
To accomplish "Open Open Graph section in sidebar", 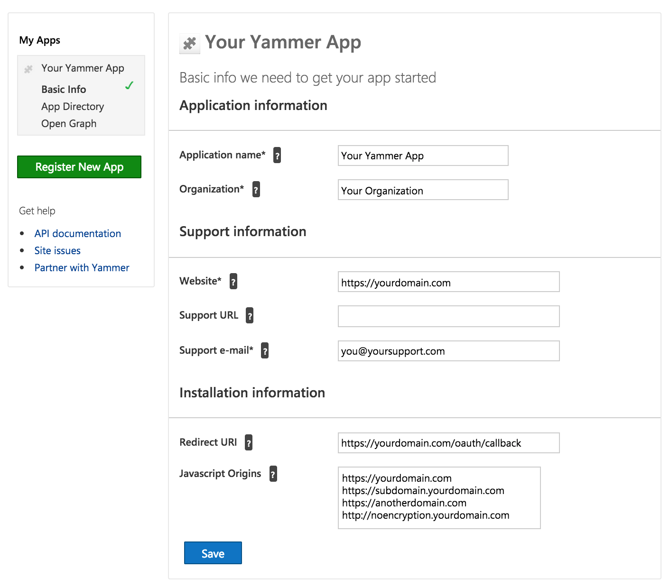I will (69, 124).
